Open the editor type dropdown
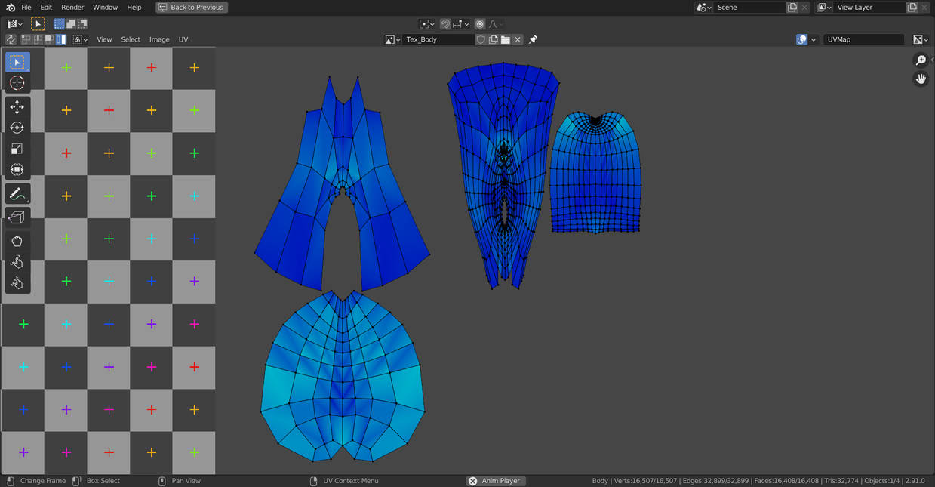935x487 pixels. point(14,24)
